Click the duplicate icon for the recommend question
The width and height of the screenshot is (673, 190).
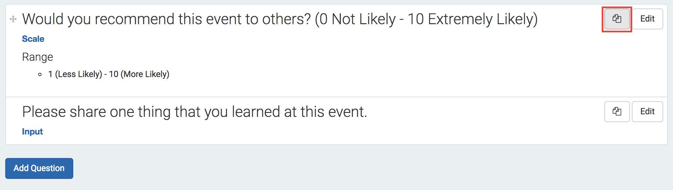[x=617, y=19]
